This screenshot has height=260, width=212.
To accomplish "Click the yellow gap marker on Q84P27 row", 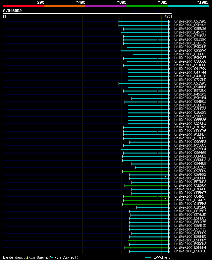I will pyautogui.click(x=165, y=198).
